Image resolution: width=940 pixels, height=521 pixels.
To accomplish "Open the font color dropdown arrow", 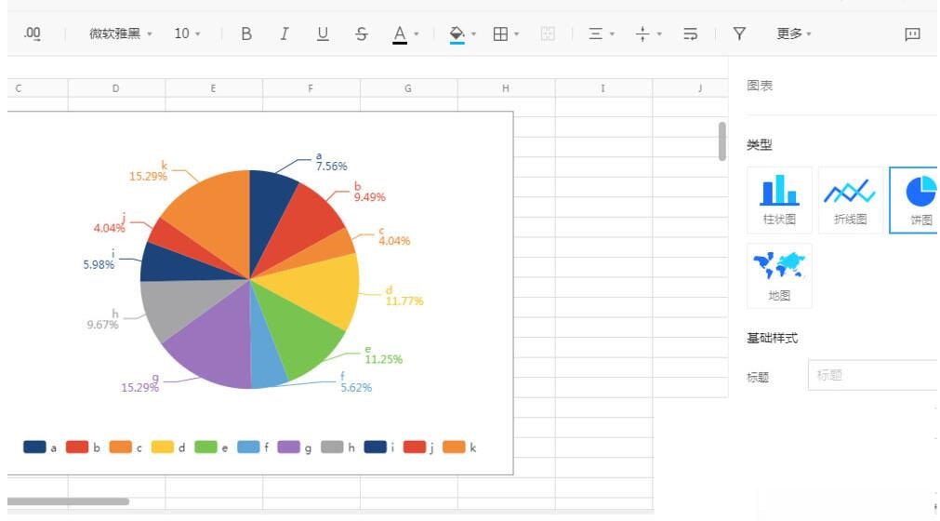I will pos(416,34).
